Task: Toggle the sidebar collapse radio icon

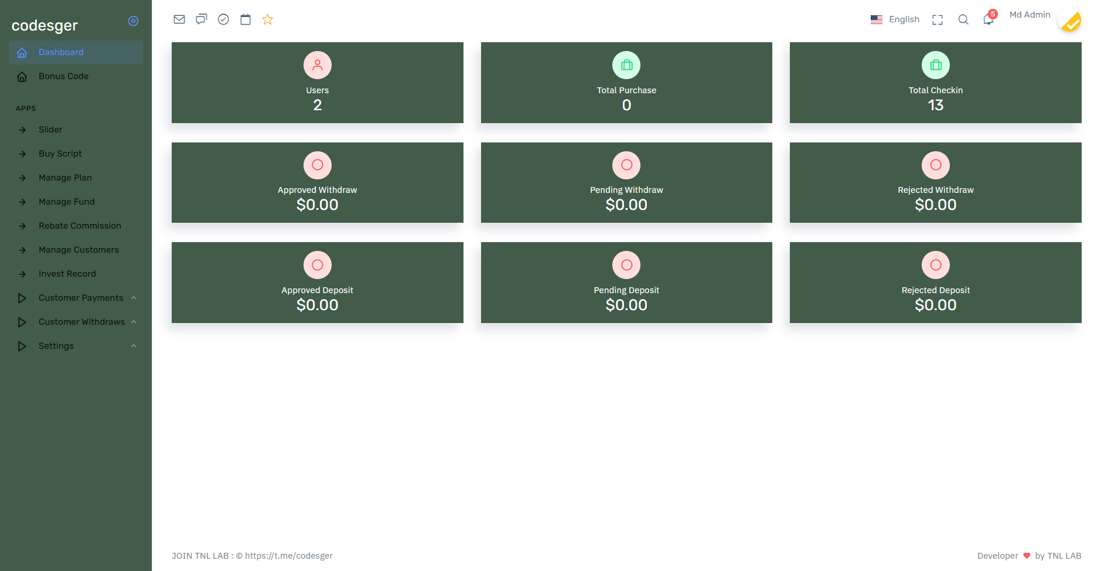Action: coord(134,21)
